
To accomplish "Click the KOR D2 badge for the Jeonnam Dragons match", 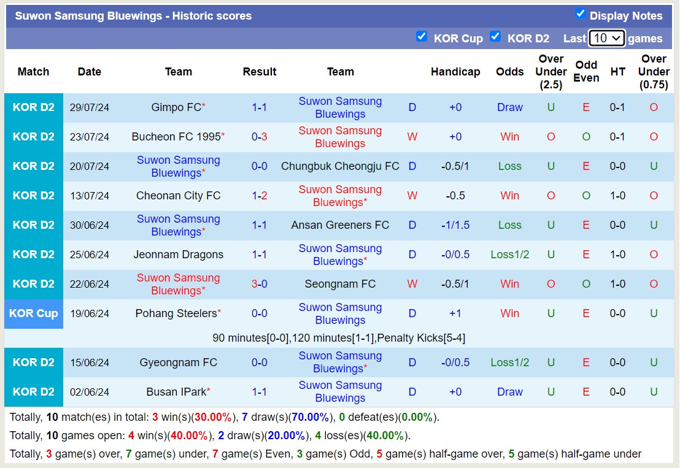I will [x=34, y=255].
